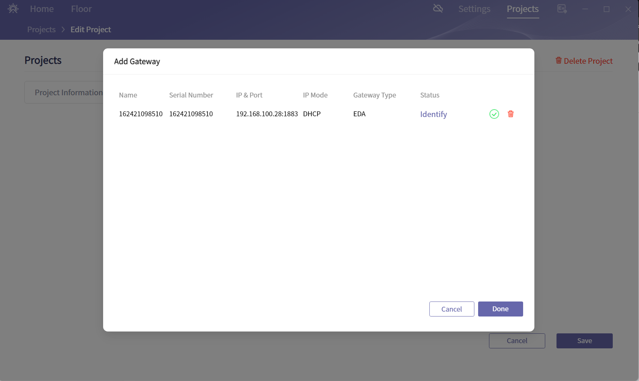Minimize the application window

585,9
